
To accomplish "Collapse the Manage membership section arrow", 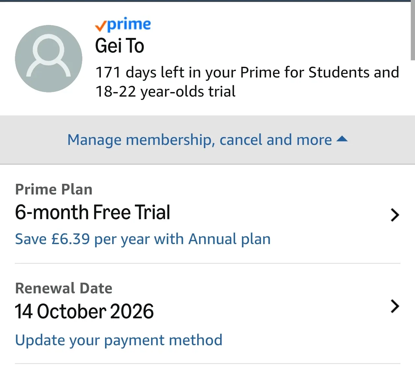I will coord(342,139).
